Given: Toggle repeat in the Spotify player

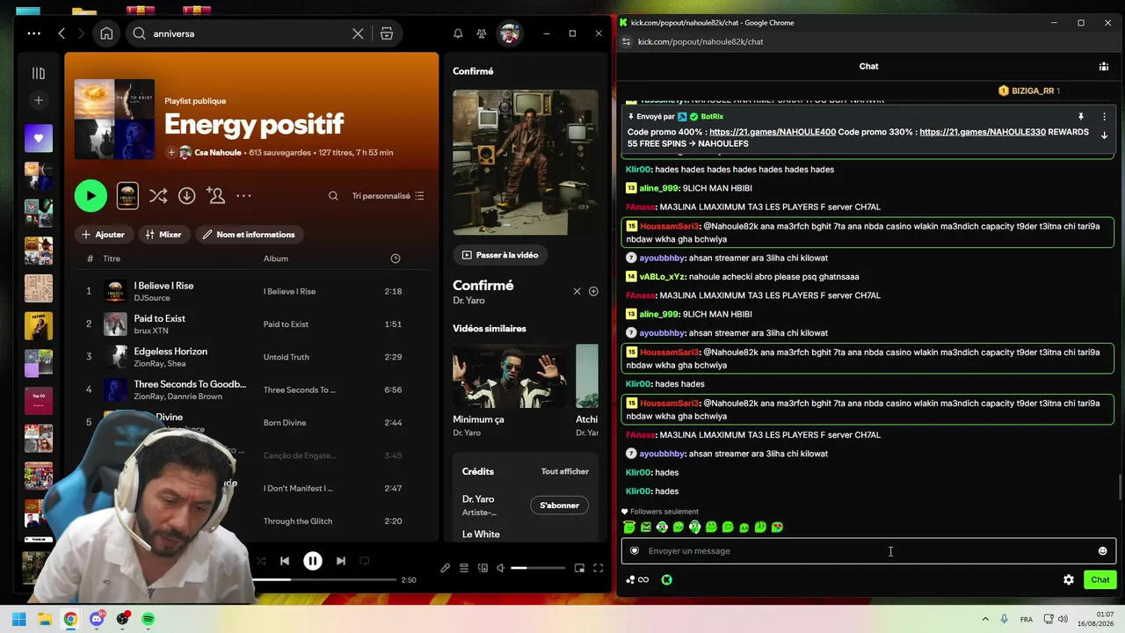Looking at the screenshot, I should click(365, 561).
